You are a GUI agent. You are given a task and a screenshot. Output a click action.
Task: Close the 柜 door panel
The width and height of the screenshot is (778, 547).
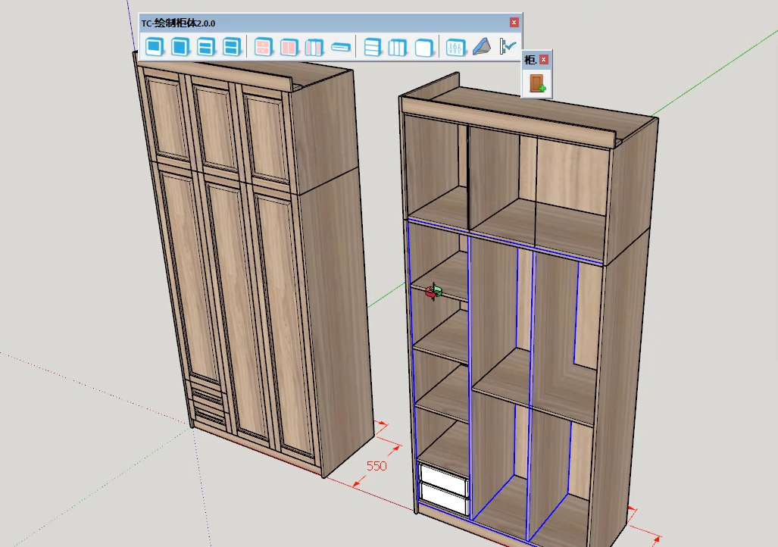544,58
